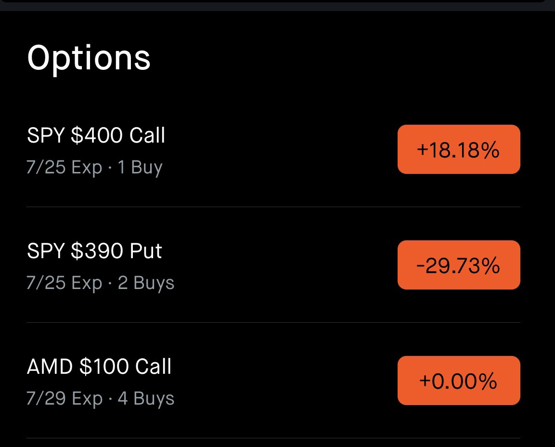Screen dimensions: 555x447
Task: Toggle the +18.18% return badge
Action: [x=459, y=149]
